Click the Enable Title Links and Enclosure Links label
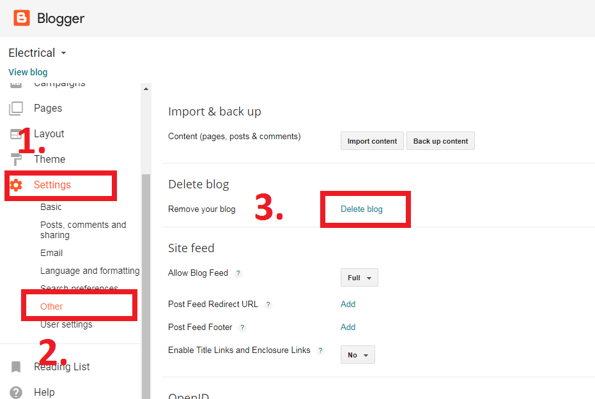Viewport: 595px width, 399px height. pos(240,350)
